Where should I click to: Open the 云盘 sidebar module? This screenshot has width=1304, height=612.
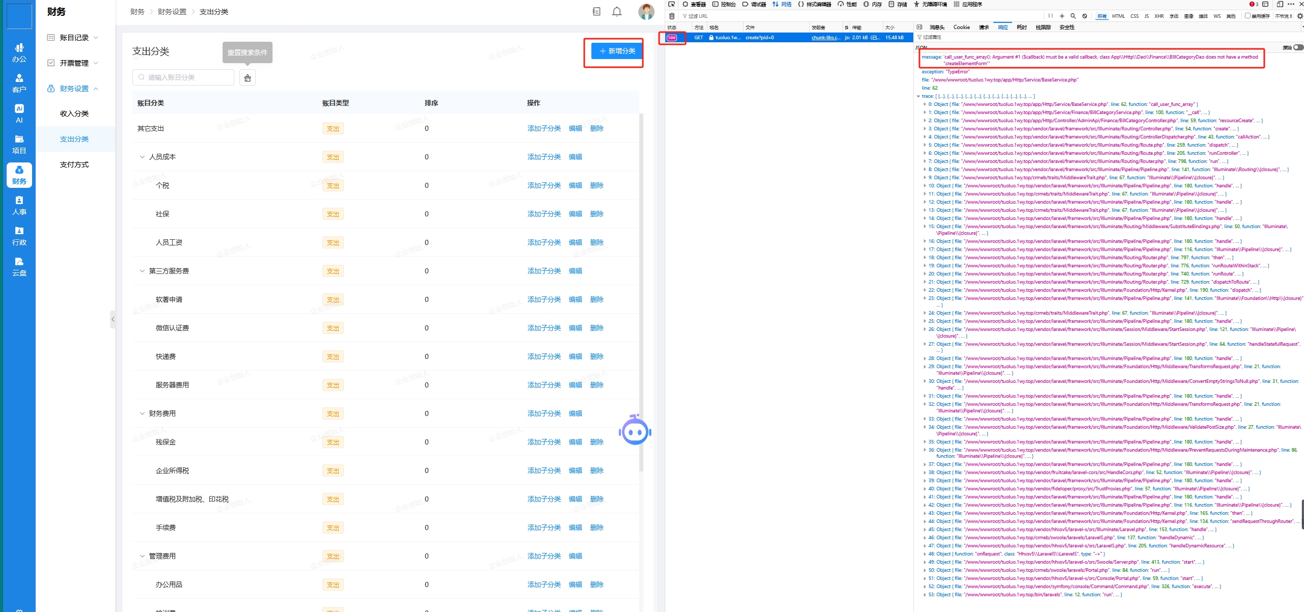point(19,267)
